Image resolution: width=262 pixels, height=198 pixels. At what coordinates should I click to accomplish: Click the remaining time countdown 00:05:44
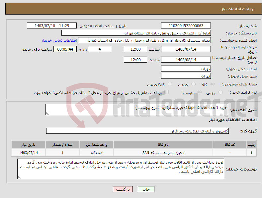pyautogui.click(x=65, y=49)
